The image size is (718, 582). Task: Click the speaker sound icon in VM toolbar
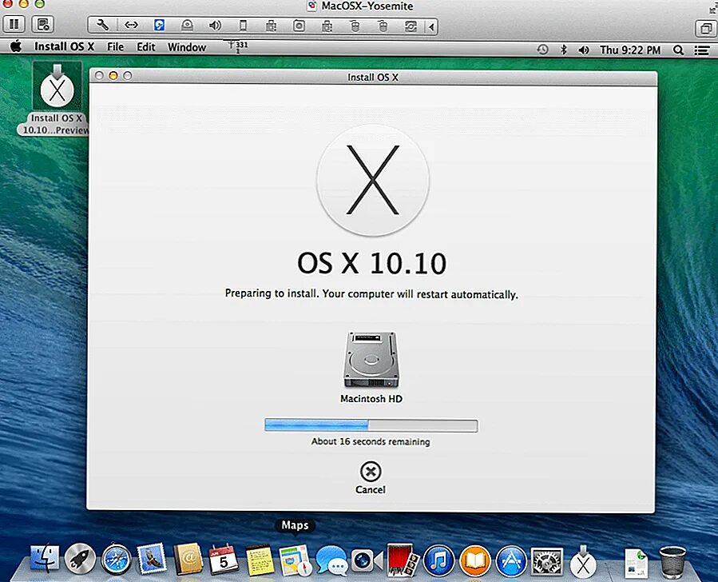coord(215,26)
